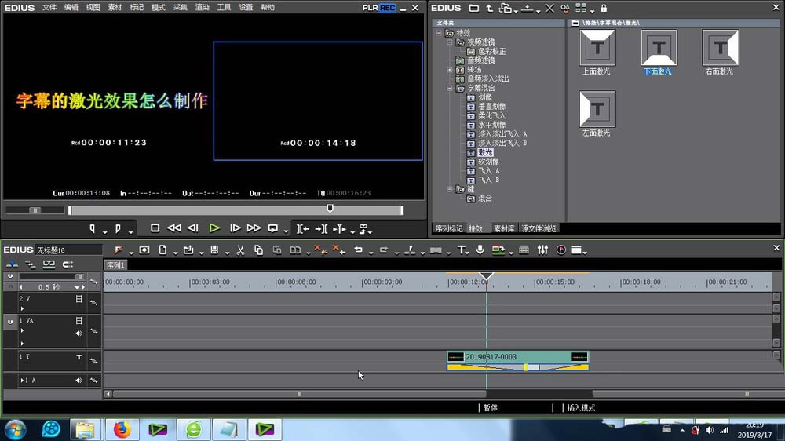785x441 pixels.
Task: Open the 文件 menu
Action: (x=49, y=8)
